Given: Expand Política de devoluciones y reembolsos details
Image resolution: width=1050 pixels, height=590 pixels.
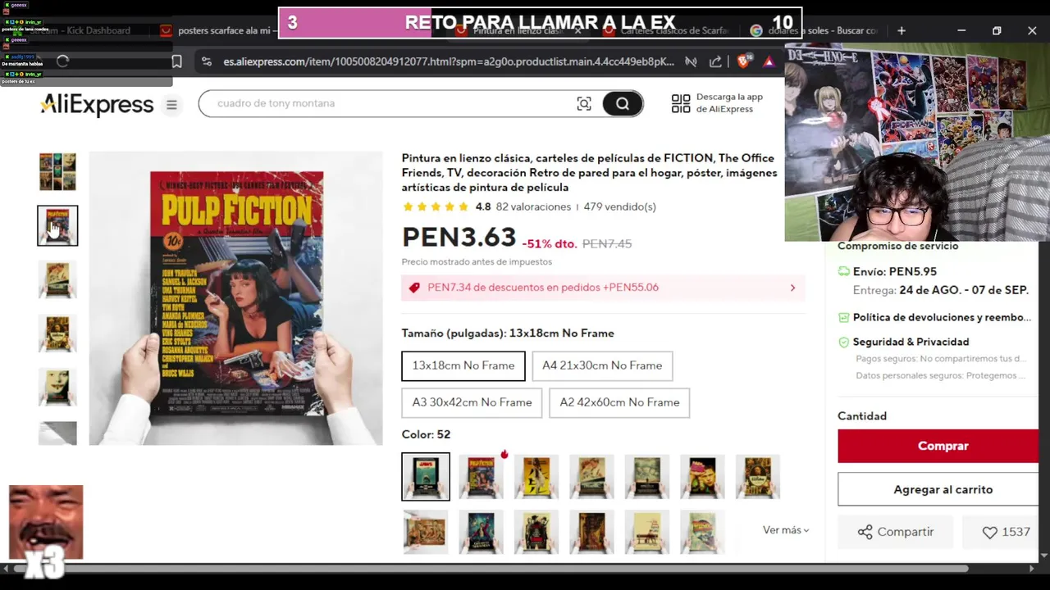Looking at the screenshot, I should [x=942, y=317].
